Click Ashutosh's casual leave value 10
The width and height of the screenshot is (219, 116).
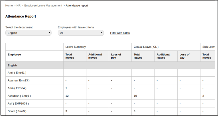click(135, 96)
